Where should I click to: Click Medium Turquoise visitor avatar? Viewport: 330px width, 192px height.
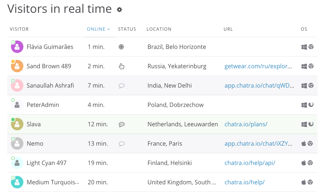(17, 183)
